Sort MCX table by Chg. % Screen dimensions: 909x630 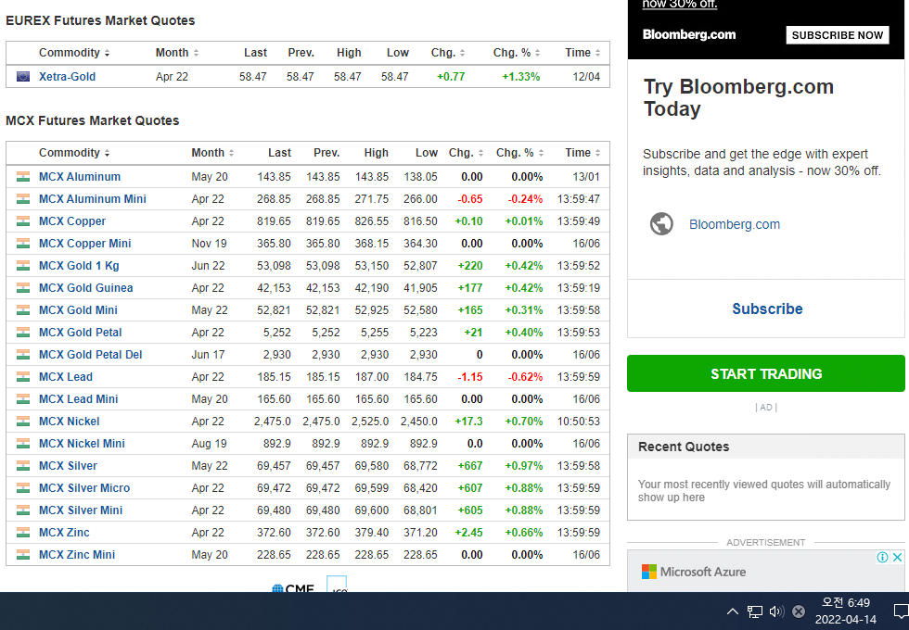[519, 153]
